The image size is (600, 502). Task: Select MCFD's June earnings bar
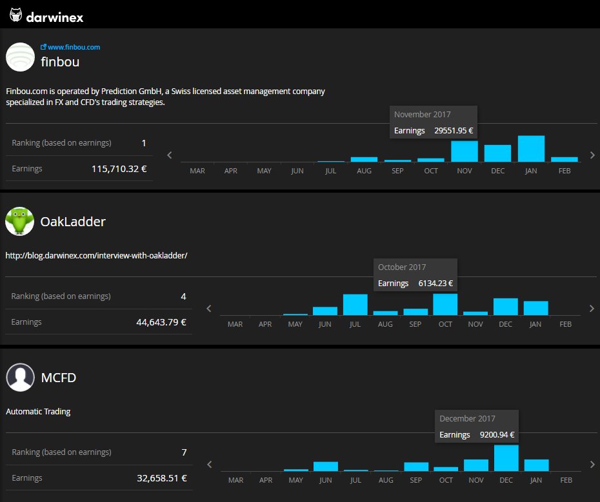tap(326, 467)
